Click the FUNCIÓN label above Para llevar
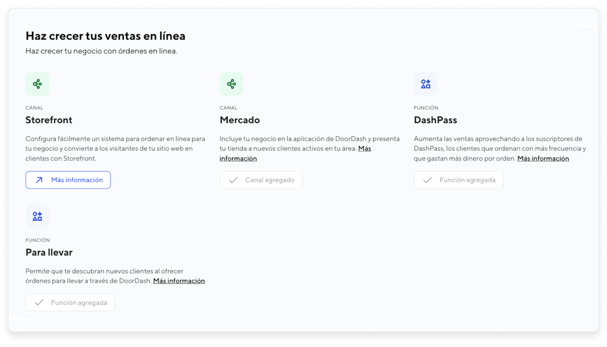The width and height of the screenshot is (607, 347). 38,240
